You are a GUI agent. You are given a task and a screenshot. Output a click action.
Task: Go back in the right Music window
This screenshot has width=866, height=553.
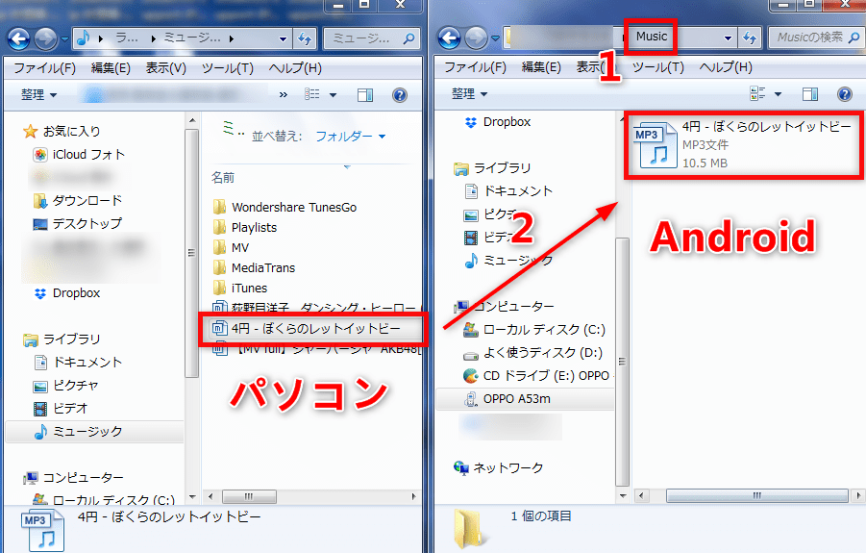coord(449,38)
